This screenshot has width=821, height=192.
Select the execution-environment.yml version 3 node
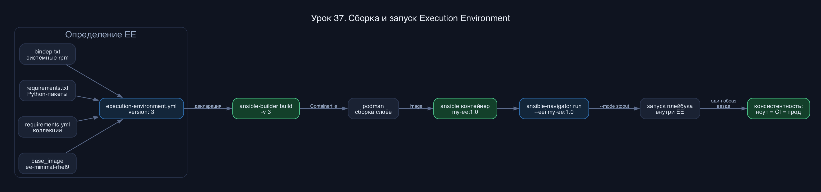click(141, 109)
